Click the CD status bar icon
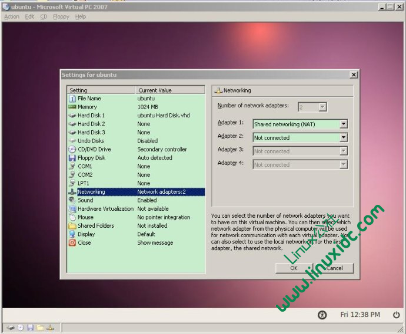This screenshot has height=334, width=406. (x=21, y=328)
